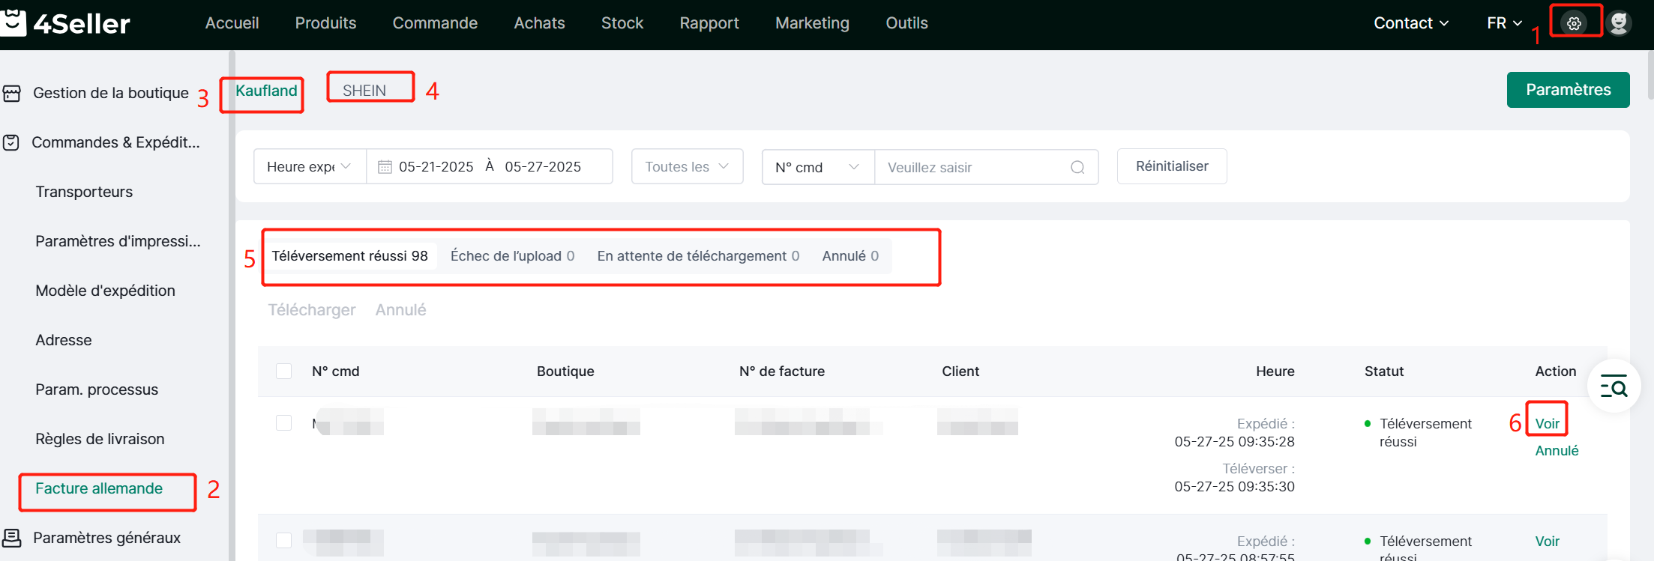
Task: Click Voir on the second order row
Action: tap(1548, 542)
